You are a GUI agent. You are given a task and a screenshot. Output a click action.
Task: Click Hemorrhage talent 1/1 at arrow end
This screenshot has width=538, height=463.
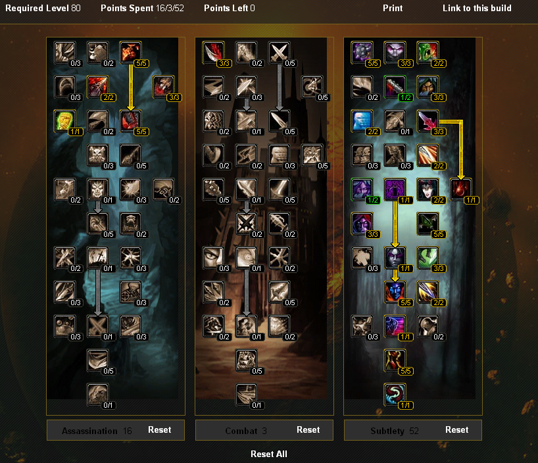pos(460,189)
